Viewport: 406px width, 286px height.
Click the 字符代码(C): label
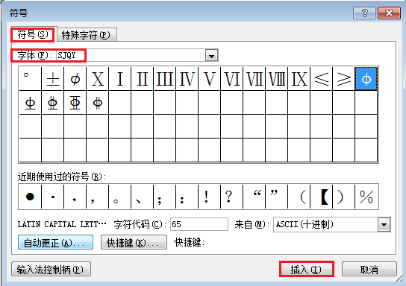coord(140,224)
